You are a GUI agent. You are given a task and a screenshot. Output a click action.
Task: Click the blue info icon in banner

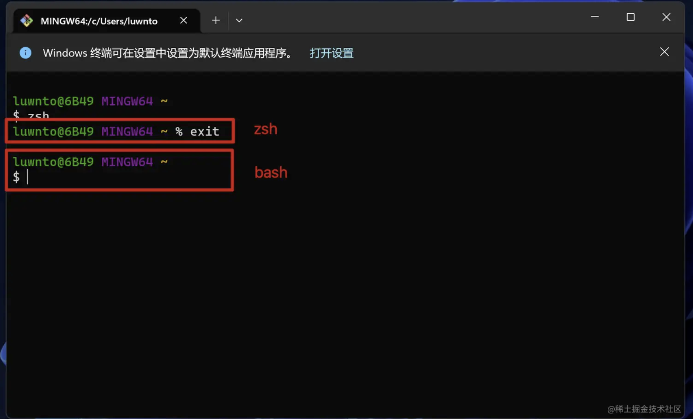tap(25, 53)
